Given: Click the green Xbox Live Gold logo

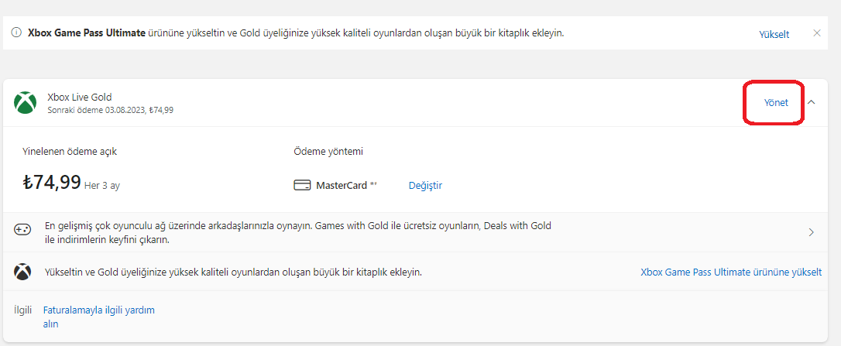Looking at the screenshot, I should (x=26, y=103).
